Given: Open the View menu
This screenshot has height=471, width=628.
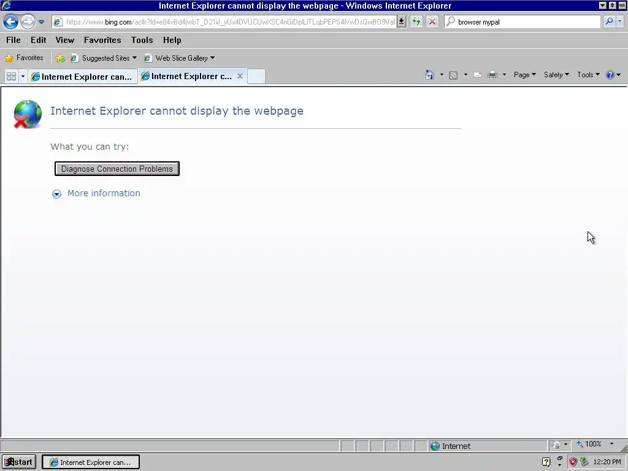Looking at the screenshot, I should click(65, 40).
